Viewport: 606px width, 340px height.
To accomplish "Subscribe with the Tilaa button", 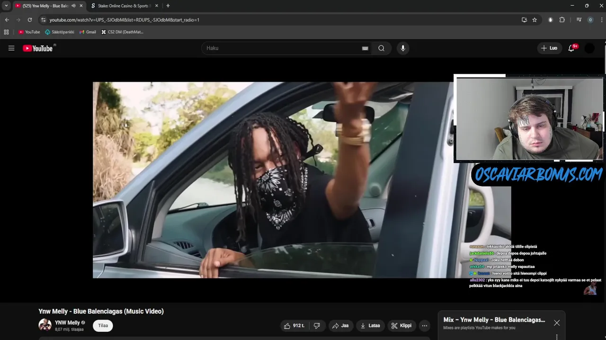I will pyautogui.click(x=103, y=325).
